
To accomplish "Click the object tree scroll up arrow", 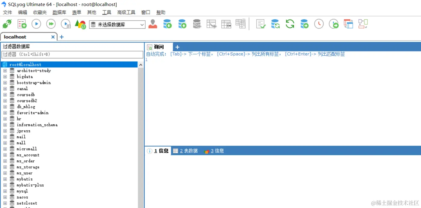I will pyautogui.click(x=141, y=65).
